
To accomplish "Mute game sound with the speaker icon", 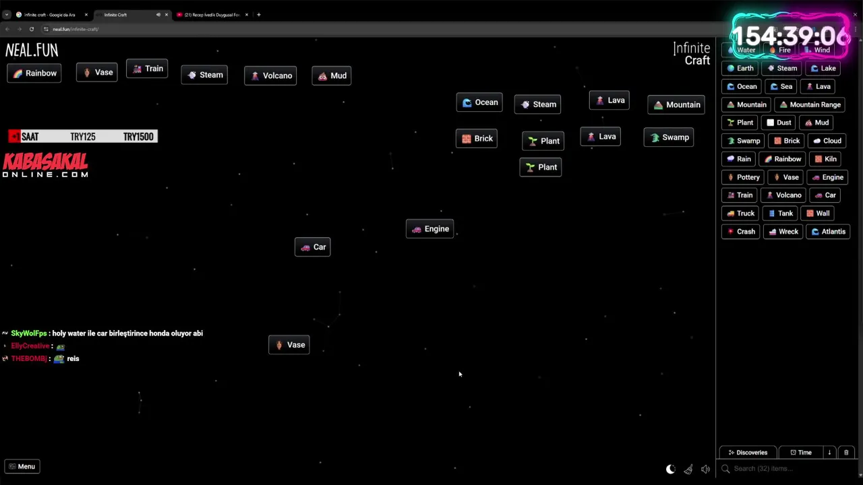I will click(705, 469).
